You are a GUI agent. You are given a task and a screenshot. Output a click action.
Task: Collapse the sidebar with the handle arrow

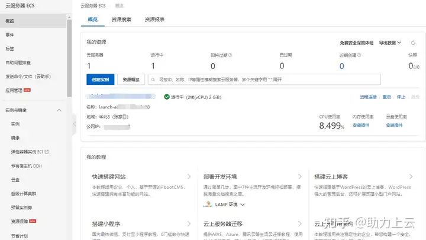click(x=74, y=124)
